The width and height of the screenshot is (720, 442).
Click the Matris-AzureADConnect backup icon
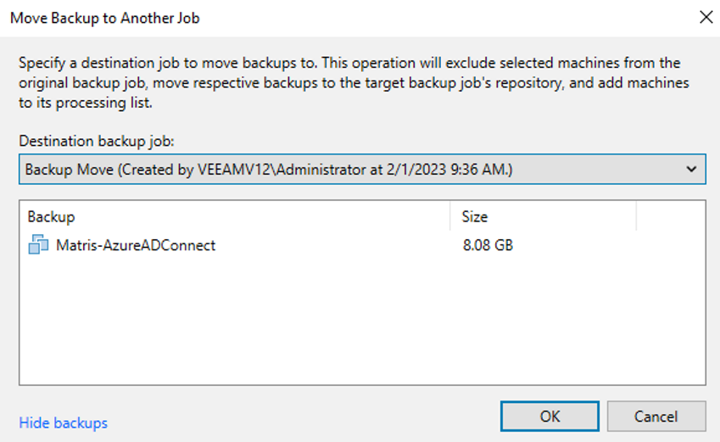click(x=38, y=246)
